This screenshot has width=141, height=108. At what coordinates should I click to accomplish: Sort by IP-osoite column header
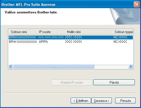pos(50,32)
